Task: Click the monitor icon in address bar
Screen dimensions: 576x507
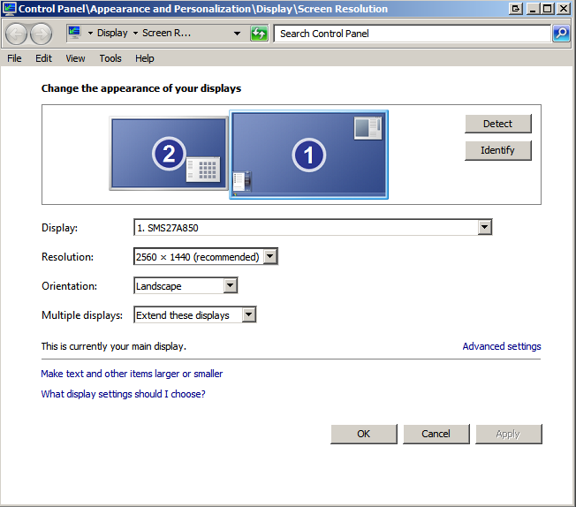Action: [x=75, y=33]
